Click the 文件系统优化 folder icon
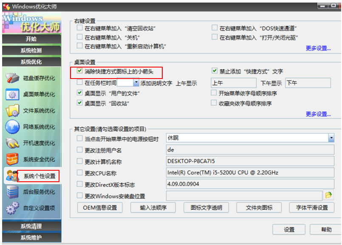Viewport: 342px width, 245px height. coord(12,110)
